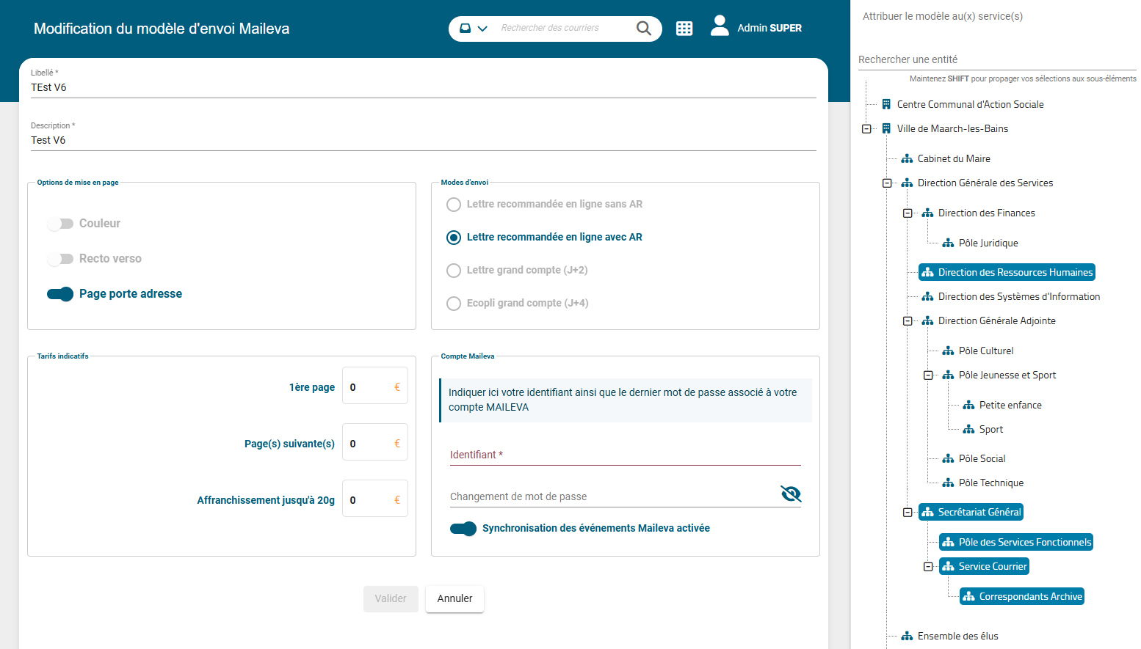Click the org icon next to Cabinet du Maire
This screenshot has height=649, width=1141.
coord(907,158)
